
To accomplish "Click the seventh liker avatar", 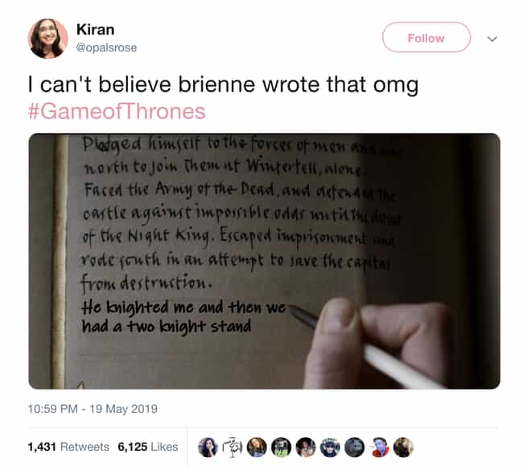I will point(354,447).
